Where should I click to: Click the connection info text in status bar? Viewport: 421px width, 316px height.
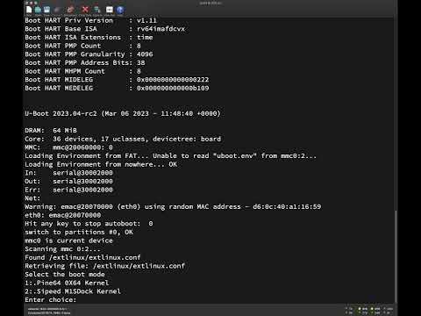point(48,311)
